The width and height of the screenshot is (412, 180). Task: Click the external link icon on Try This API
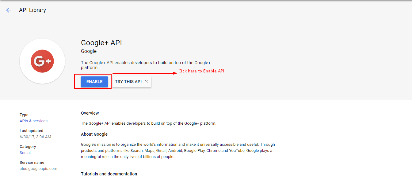[146, 82]
